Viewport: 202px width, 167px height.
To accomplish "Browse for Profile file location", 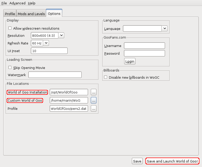I will [94, 109].
